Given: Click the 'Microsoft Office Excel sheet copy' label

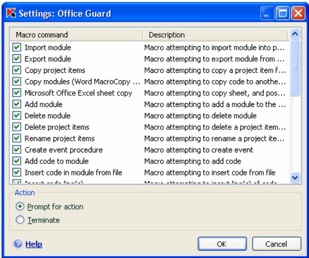Looking at the screenshot, I should click(79, 93).
